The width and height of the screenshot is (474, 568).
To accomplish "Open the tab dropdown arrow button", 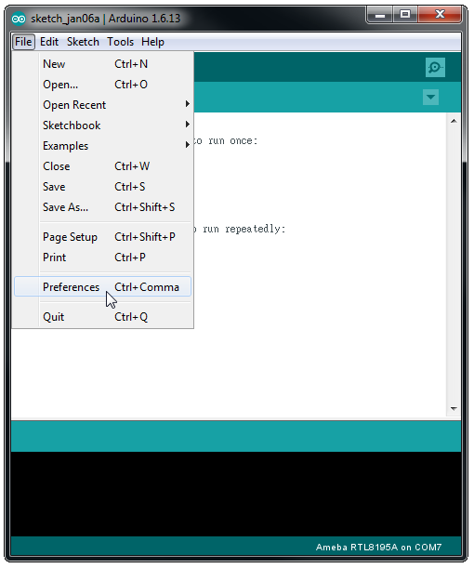I will coord(430,97).
